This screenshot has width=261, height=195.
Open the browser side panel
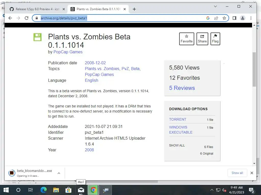[234, 18]
